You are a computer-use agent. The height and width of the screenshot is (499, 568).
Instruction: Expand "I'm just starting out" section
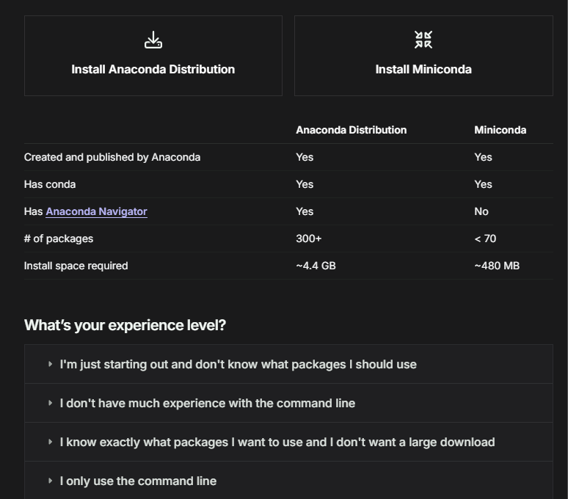(288, 364)
